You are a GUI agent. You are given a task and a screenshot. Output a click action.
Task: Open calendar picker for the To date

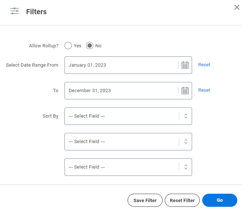tap(185, 91)
